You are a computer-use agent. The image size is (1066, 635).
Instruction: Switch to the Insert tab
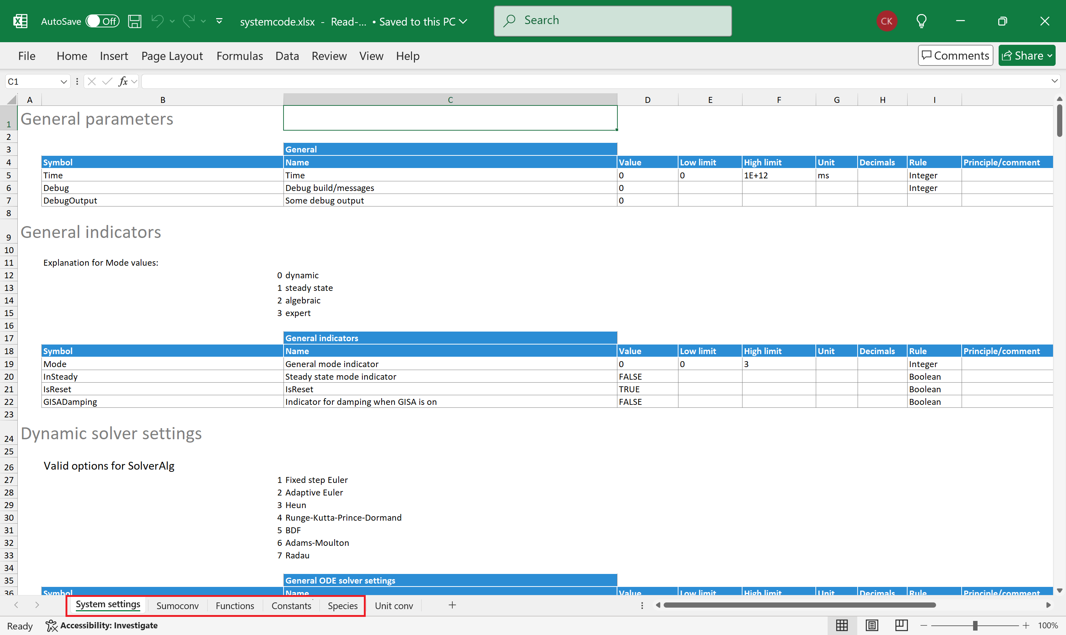click(114, 56)
